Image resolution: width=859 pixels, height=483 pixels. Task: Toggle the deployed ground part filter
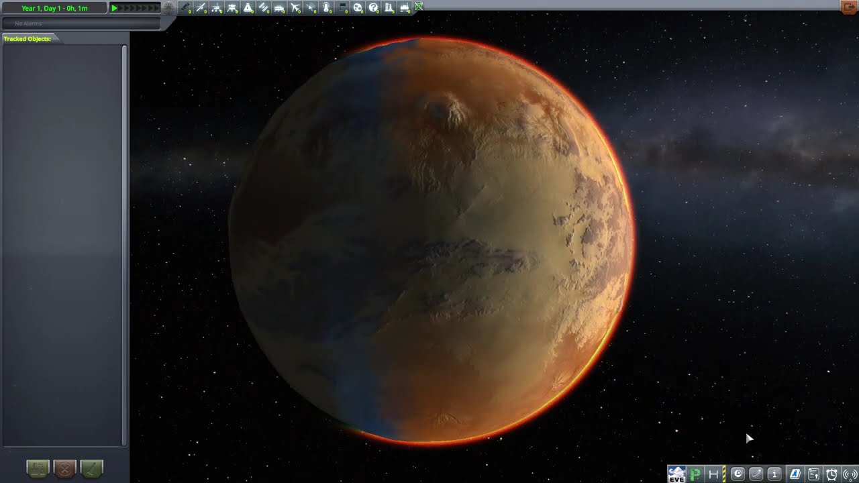tap(405, 7)
